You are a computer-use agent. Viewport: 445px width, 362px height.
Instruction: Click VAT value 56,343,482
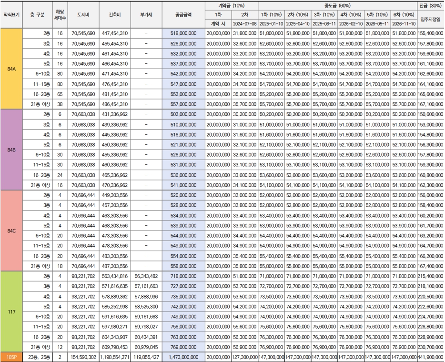[x=146, y=276]
